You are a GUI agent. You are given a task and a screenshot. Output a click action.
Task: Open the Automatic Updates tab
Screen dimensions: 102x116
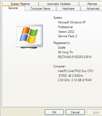pyautogui.click(x=59, y=4)
